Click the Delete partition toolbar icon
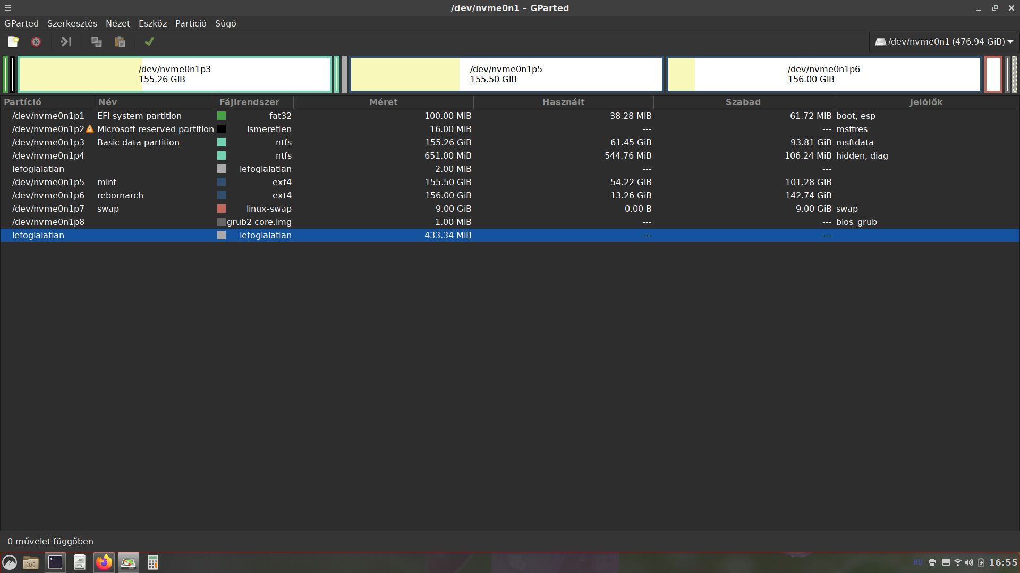1020x573 pixels. [x=36, y=41]
